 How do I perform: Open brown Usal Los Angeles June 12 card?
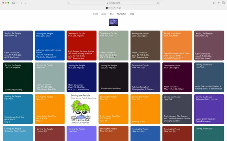click(x=145, y=46)
